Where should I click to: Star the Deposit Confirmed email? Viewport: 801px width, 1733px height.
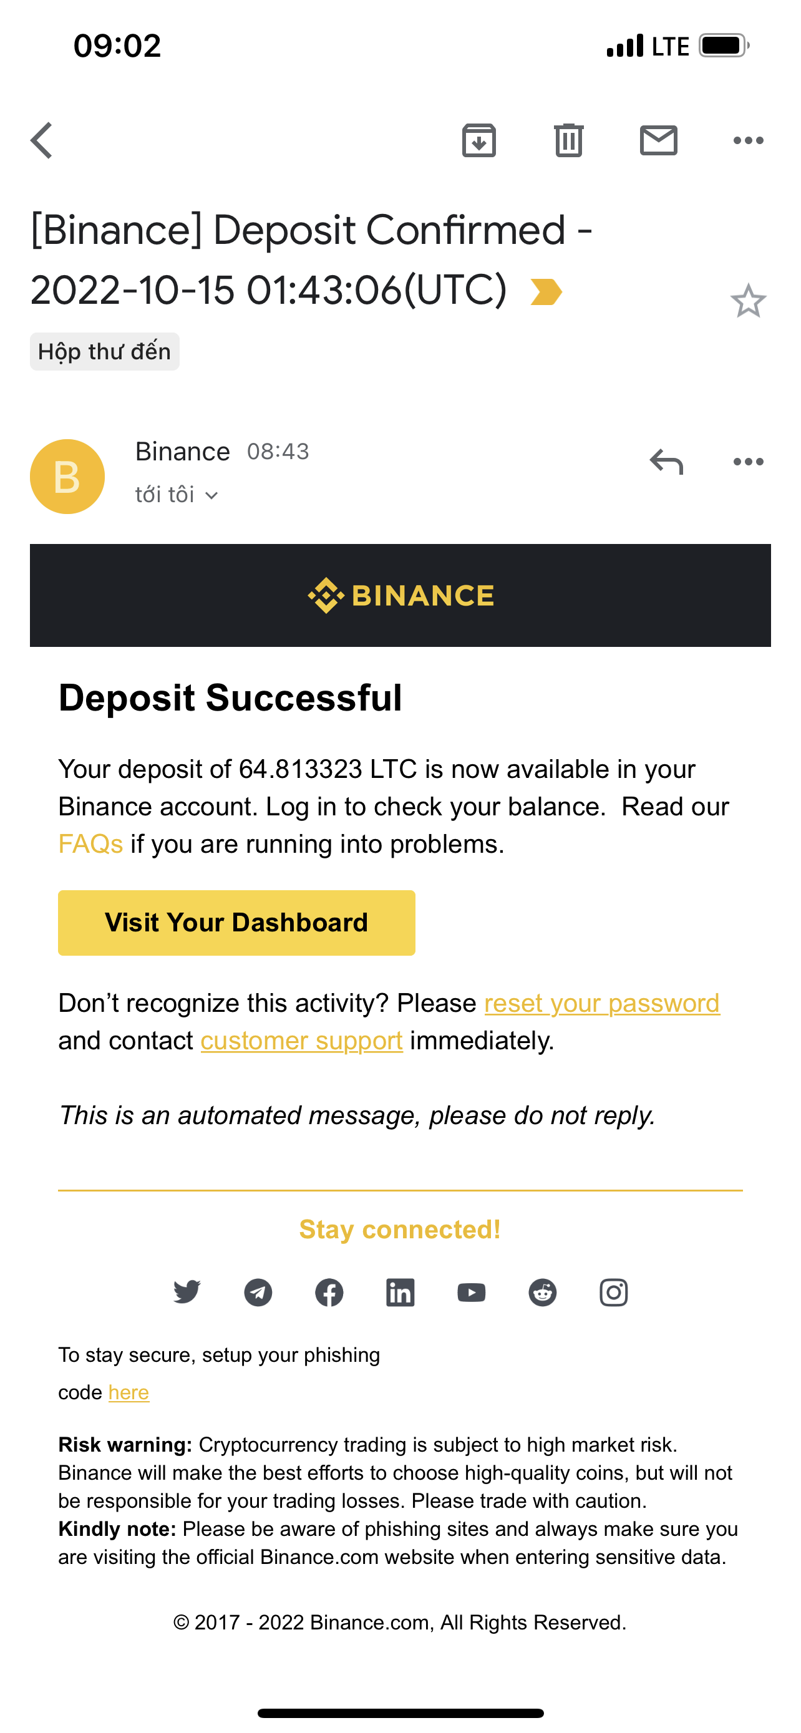(x=748, y=301)
